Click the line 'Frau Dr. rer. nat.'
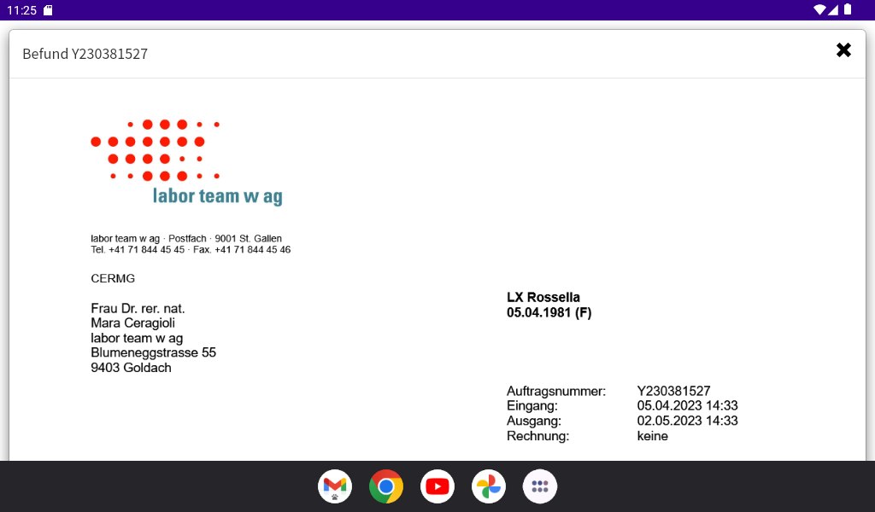875x512 pixels. (138, 308)
